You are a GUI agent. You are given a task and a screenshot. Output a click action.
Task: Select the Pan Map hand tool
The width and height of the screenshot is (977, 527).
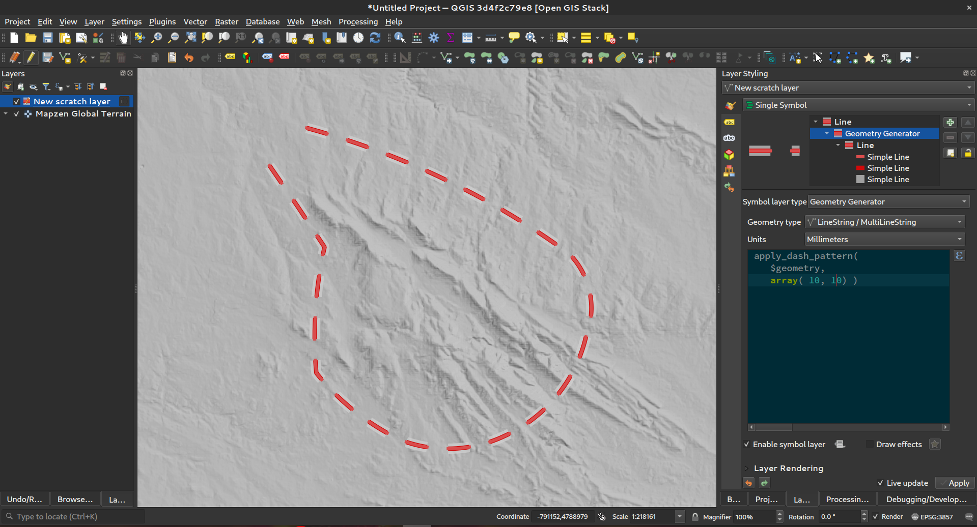(x=123, y=38)
